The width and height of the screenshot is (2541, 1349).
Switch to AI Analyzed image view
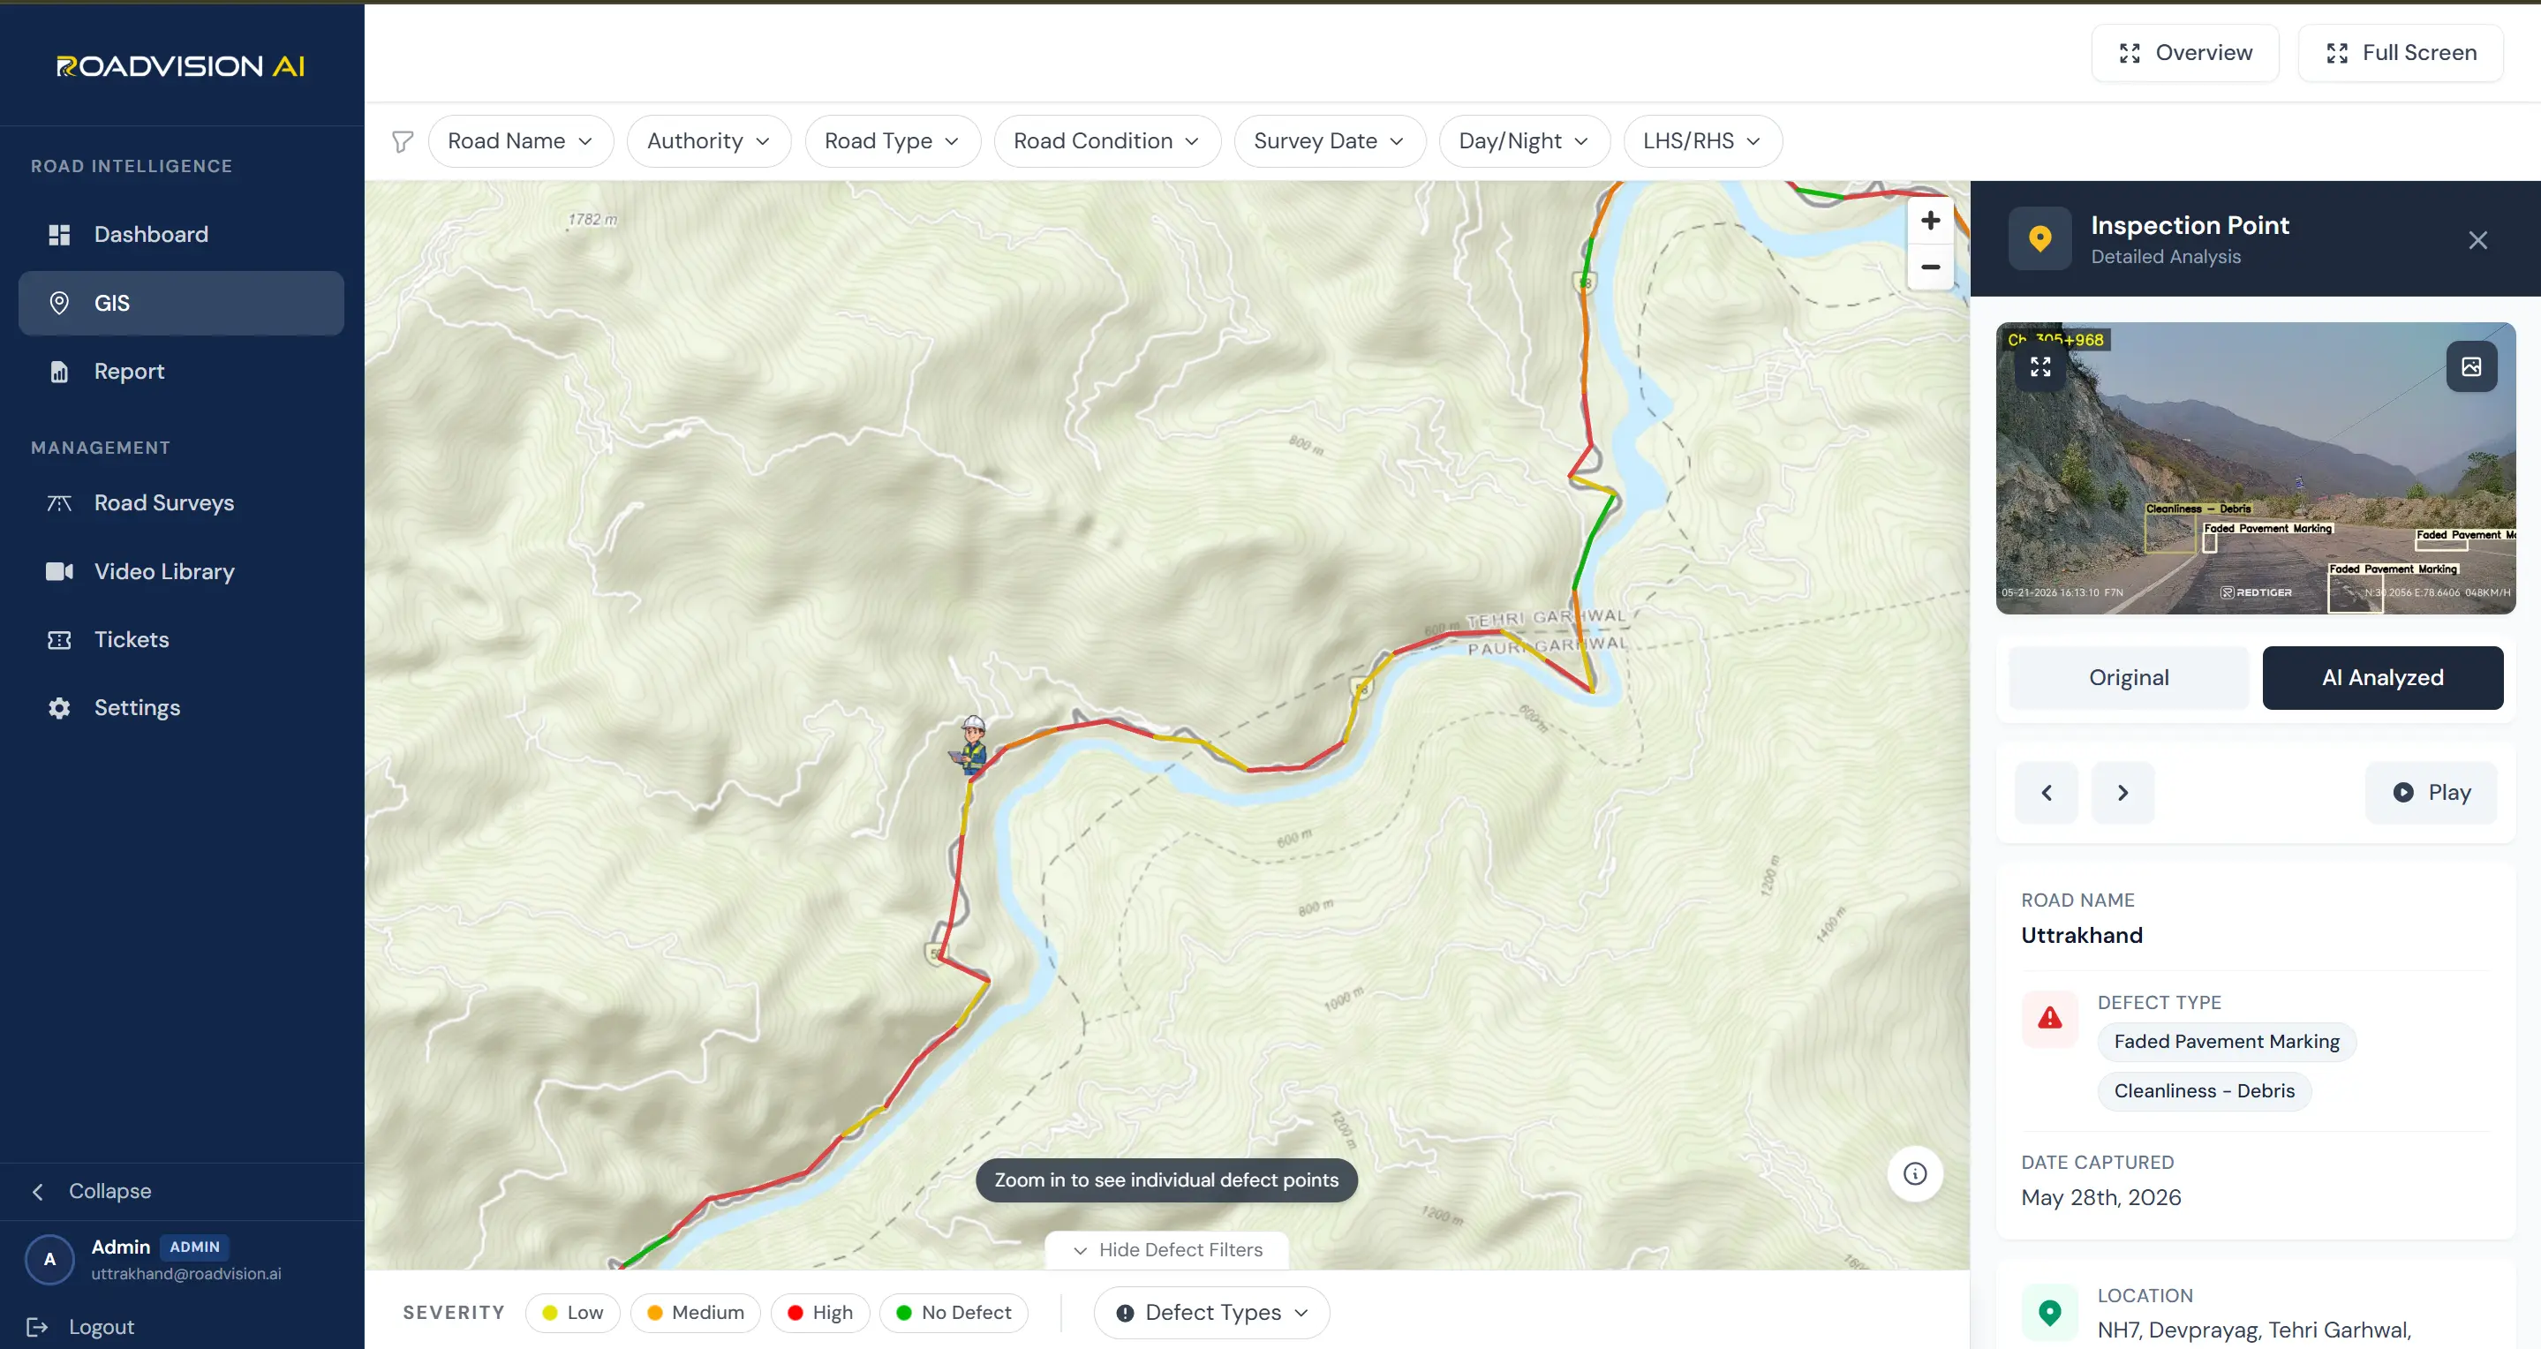pyautogui.click(x=2382, y=677)
